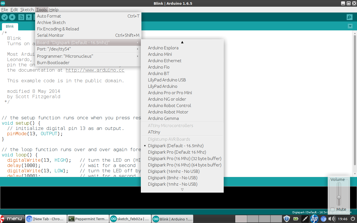The image size is (357, 223).
Task: Select Arduino Mini board
Action: click(182, 54)
